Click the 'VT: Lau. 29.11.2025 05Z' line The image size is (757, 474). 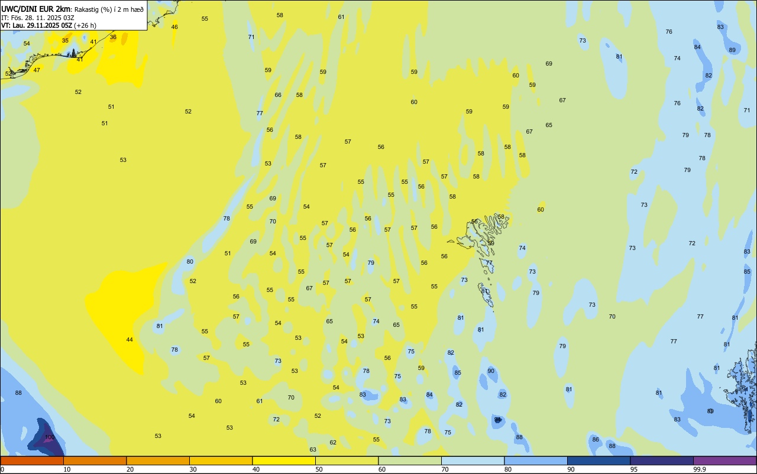click(x=37, y=25)
